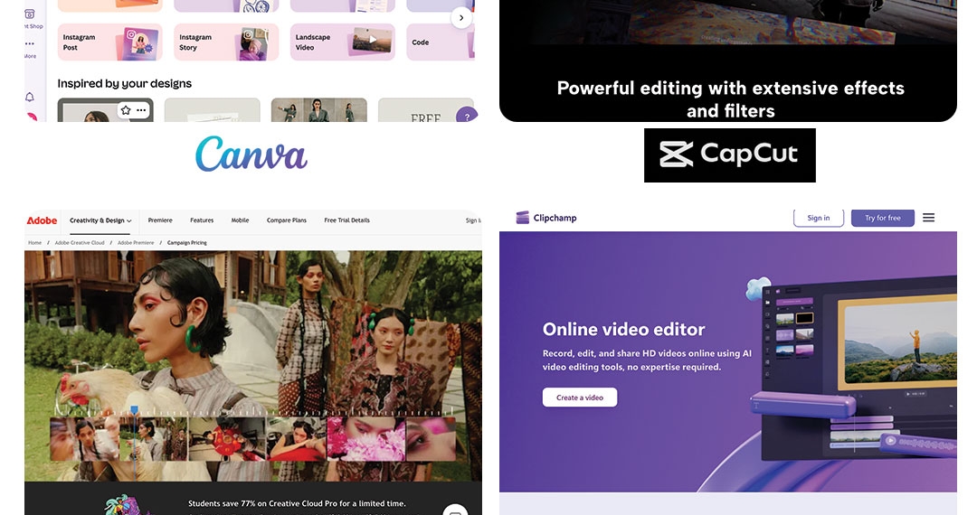This screenshot has width=977, height=515.
Task: Open the Premiere menu item on Adobe
Action: (x=160, y=220)
